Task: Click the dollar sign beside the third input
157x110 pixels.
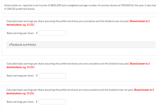Action: click(x=37, y=102)
